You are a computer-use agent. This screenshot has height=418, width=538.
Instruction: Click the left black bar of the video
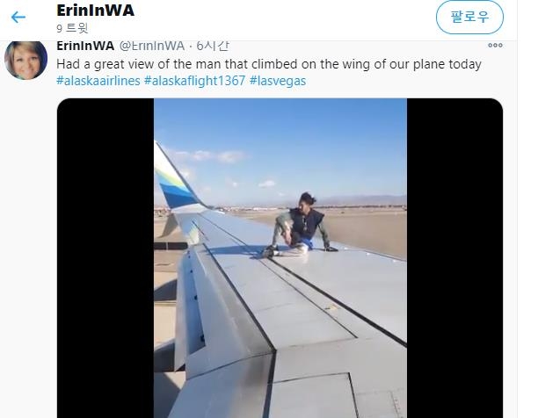coord(105,258)
